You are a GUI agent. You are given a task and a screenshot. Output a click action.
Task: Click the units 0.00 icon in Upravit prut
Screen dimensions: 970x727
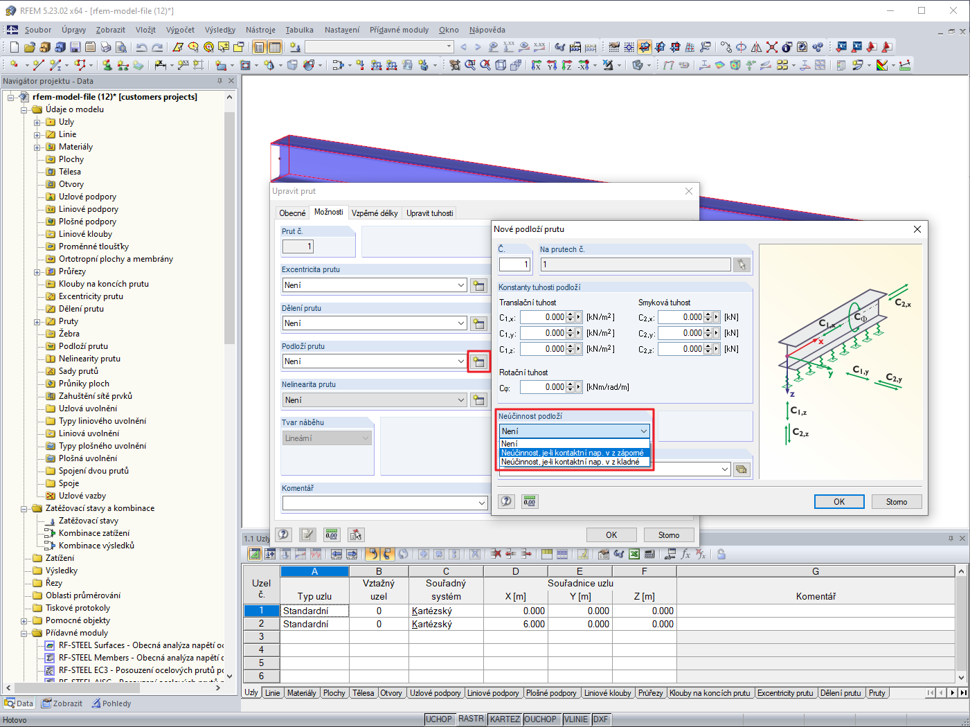tap(332, 535)
